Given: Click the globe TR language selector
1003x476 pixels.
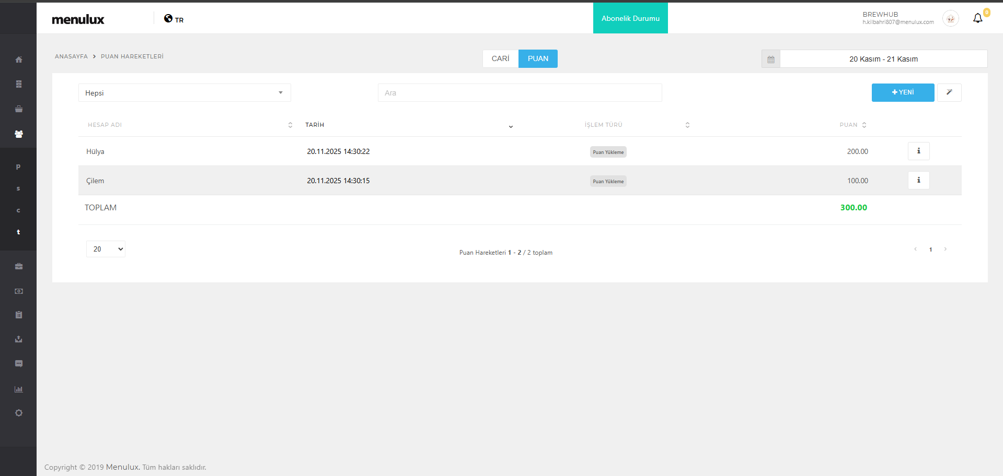Looking at the screenshot, I should click(x=174, y=19).
